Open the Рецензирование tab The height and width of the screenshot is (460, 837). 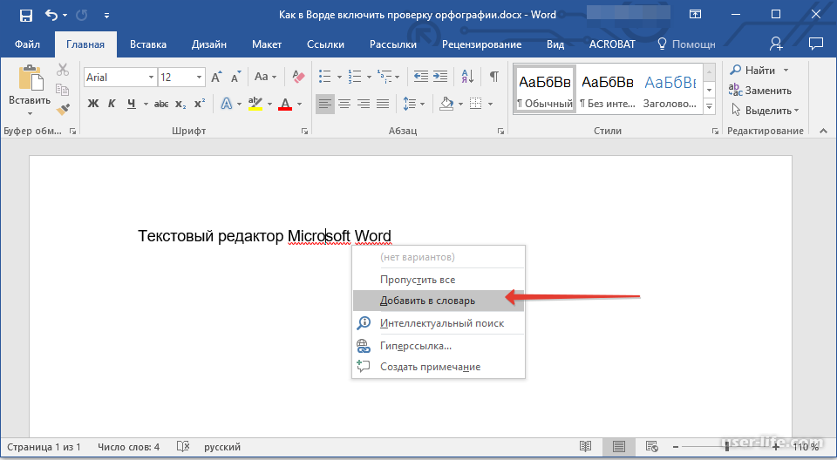(x=481, y=44)
